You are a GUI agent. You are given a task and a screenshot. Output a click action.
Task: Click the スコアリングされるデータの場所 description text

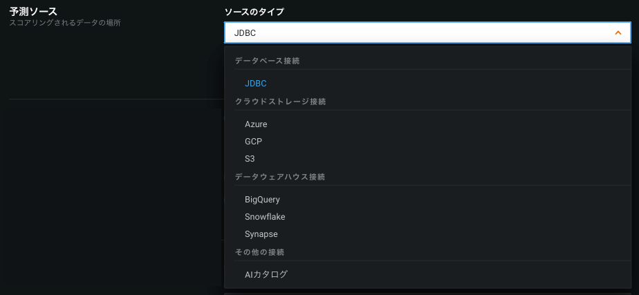coord(65,23)
